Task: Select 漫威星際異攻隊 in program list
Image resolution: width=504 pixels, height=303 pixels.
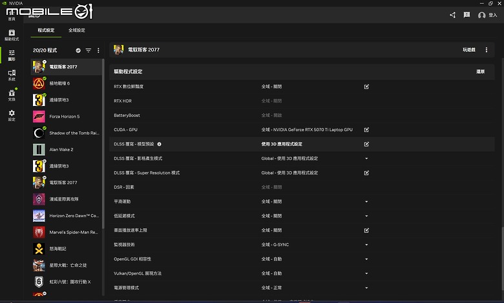Action: click(x=66, y=199)
